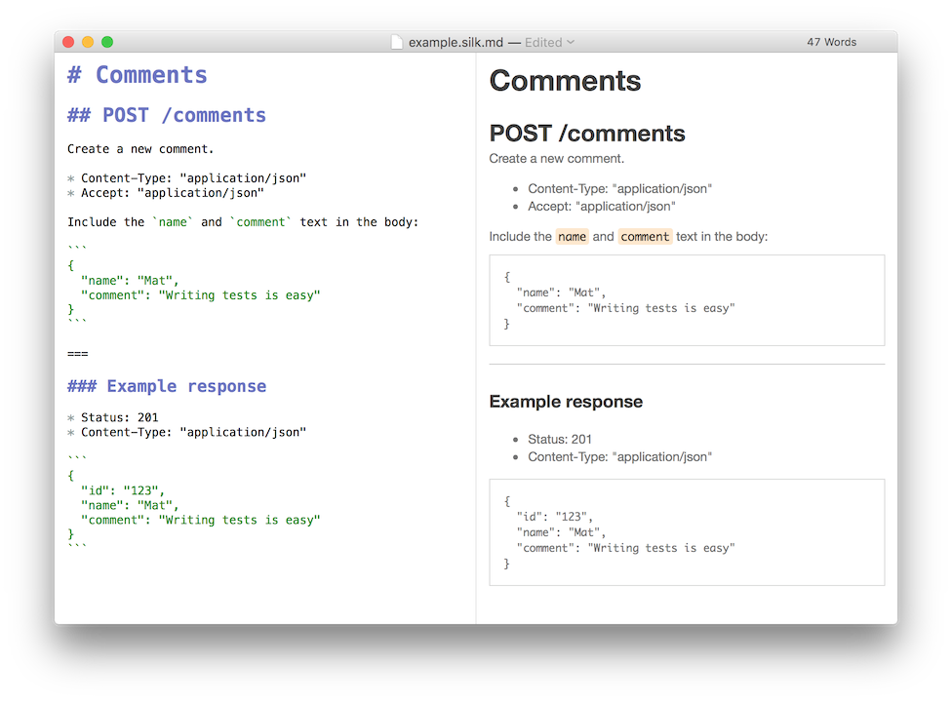Image resolution: width=952 pixels, height=702 pixels.
Task: Click the '## POST /comments' markdown heading
Action: [x=167, y=115]
